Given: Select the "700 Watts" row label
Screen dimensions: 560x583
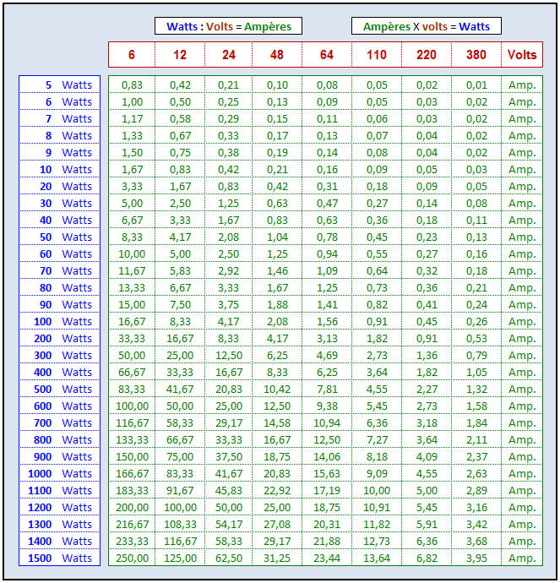Looking at the screenshot, I should [59, 423].
